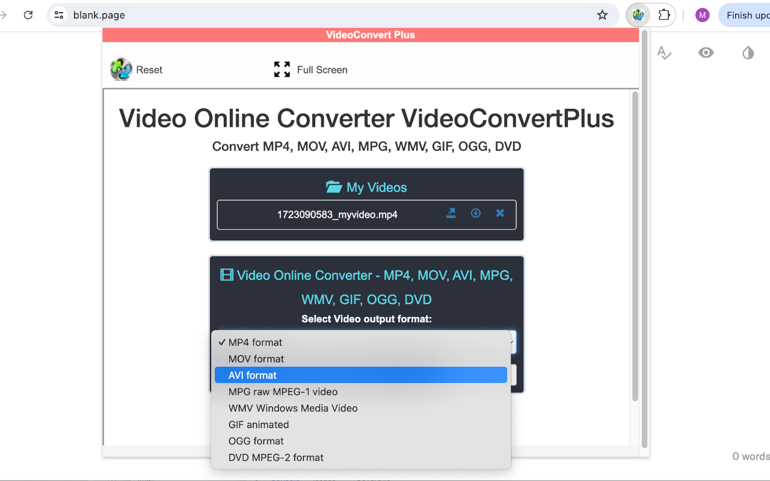
Task: Click the Convert MP4, MOV, AVI subtitle
Action: pyautogui.click(x=366, y=146)
